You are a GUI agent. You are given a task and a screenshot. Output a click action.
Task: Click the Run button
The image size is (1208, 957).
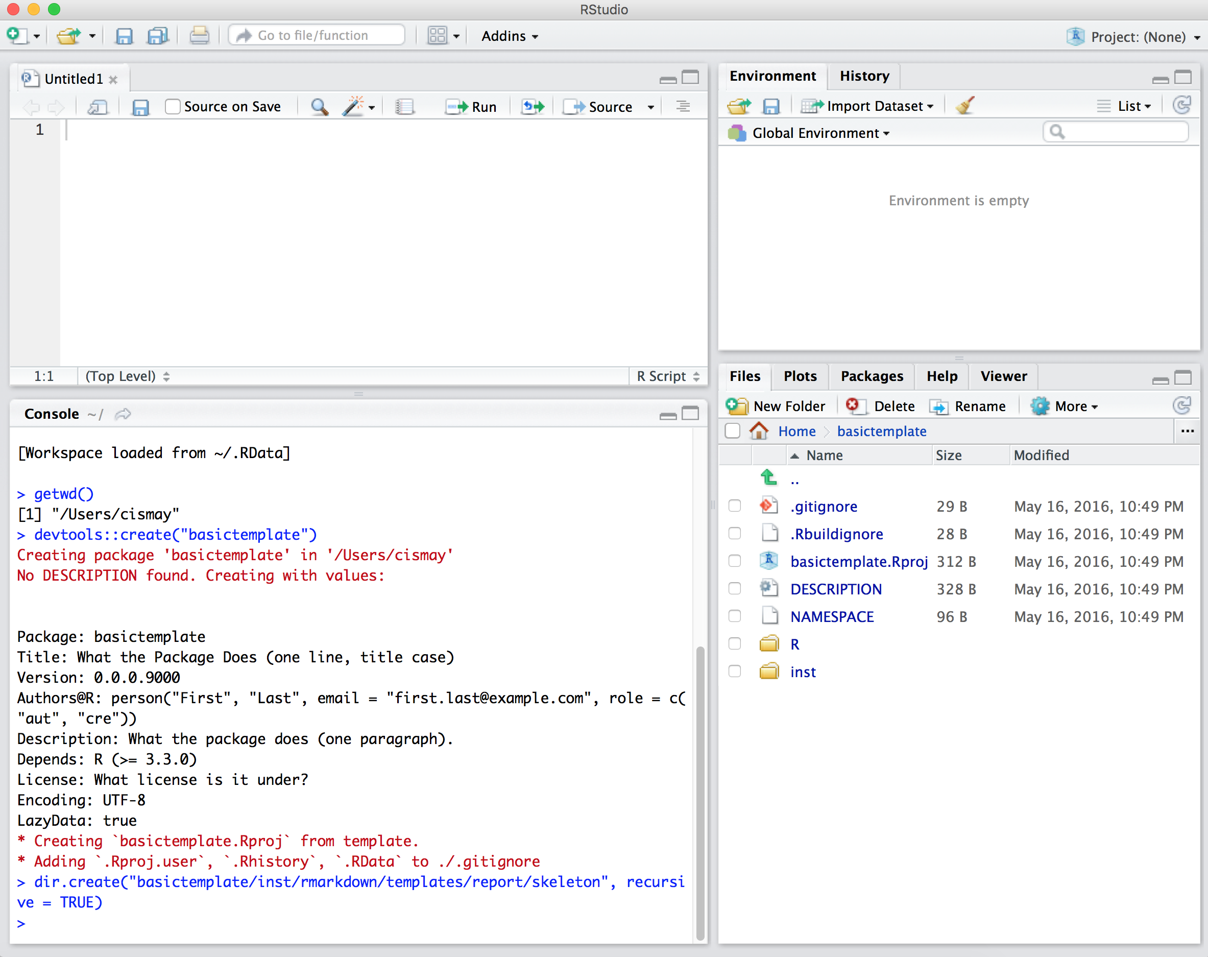point(472,106)
